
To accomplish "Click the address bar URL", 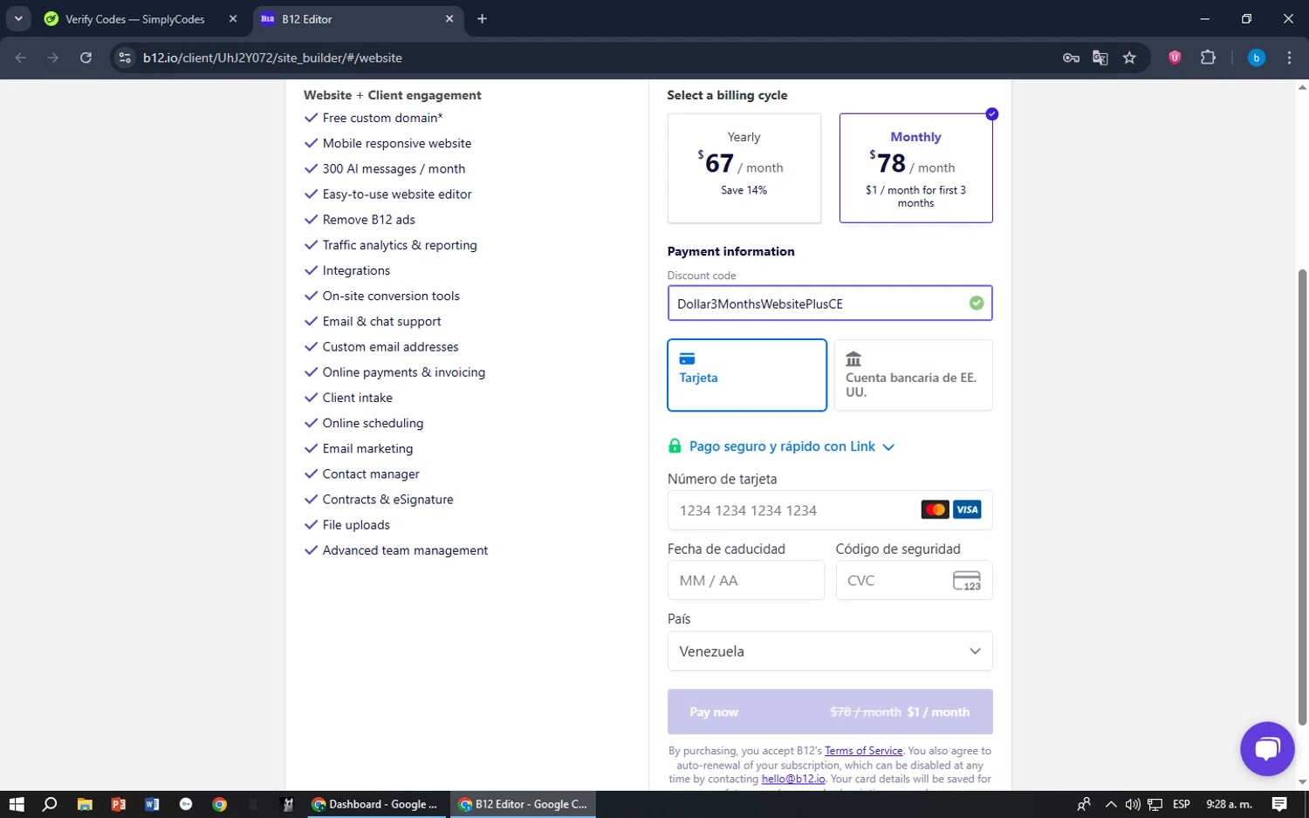I will 272,58.
